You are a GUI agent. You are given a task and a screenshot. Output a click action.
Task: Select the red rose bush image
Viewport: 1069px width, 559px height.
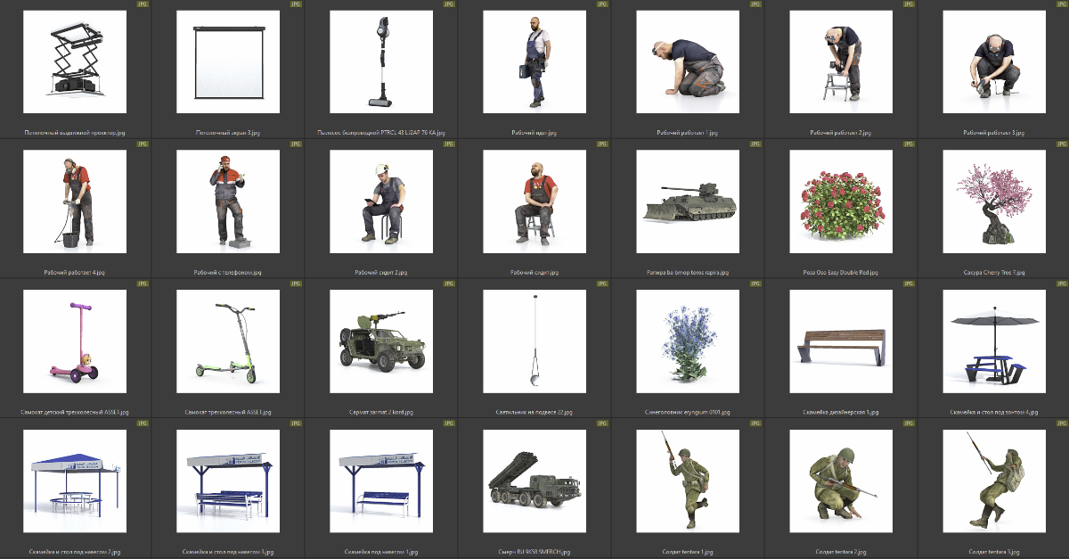coord(842,201)
